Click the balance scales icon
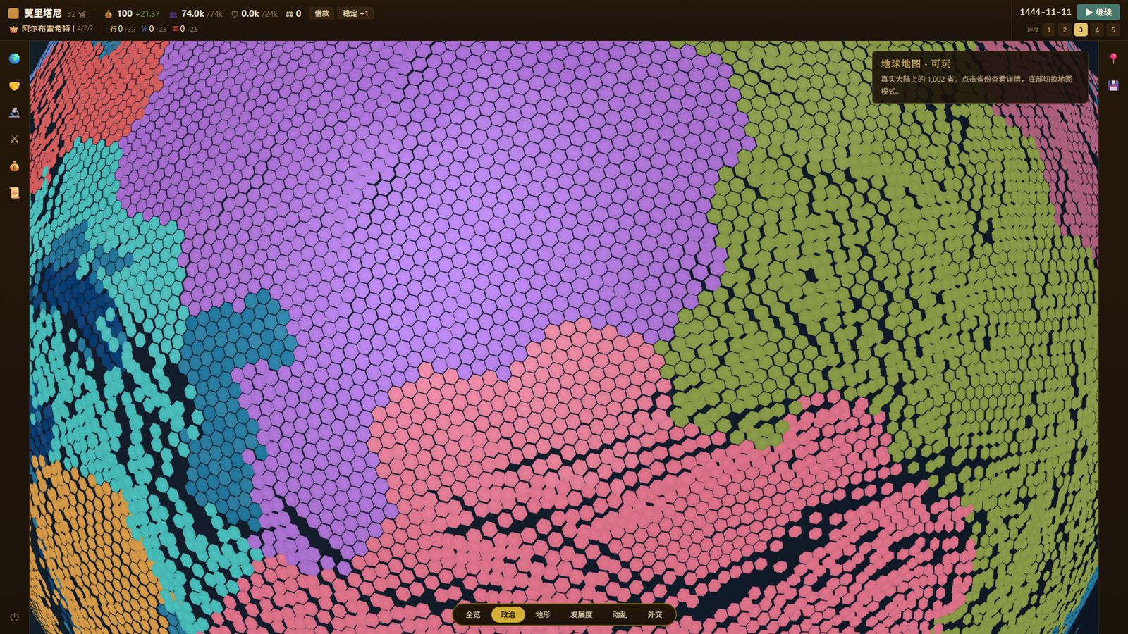The height and width of the screenshot is (634, 1128). pyautogui.click(x=289, y=13)
